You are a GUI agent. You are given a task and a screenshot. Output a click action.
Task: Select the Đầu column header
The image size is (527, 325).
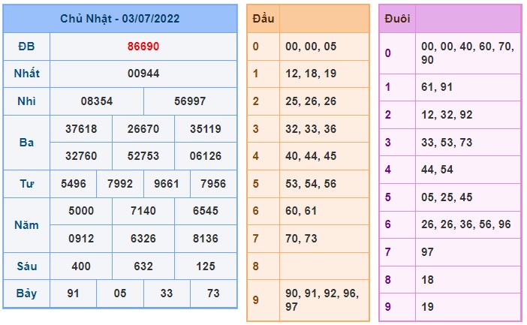pyautogui.click(x=263, y=19)
